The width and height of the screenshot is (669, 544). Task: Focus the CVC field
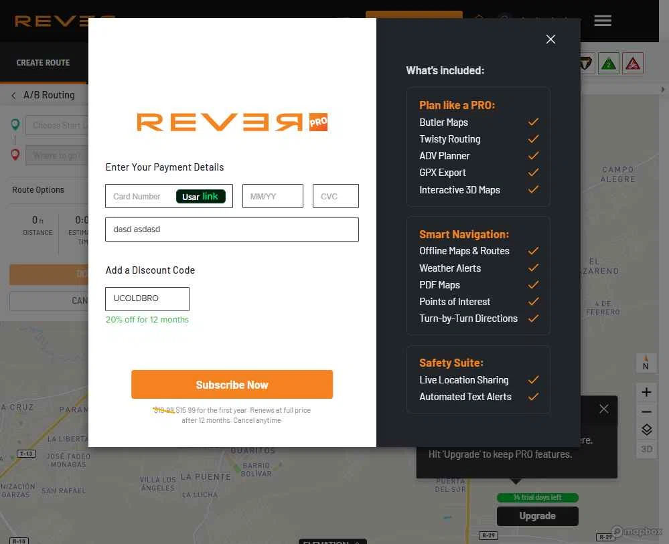[336, 196]
